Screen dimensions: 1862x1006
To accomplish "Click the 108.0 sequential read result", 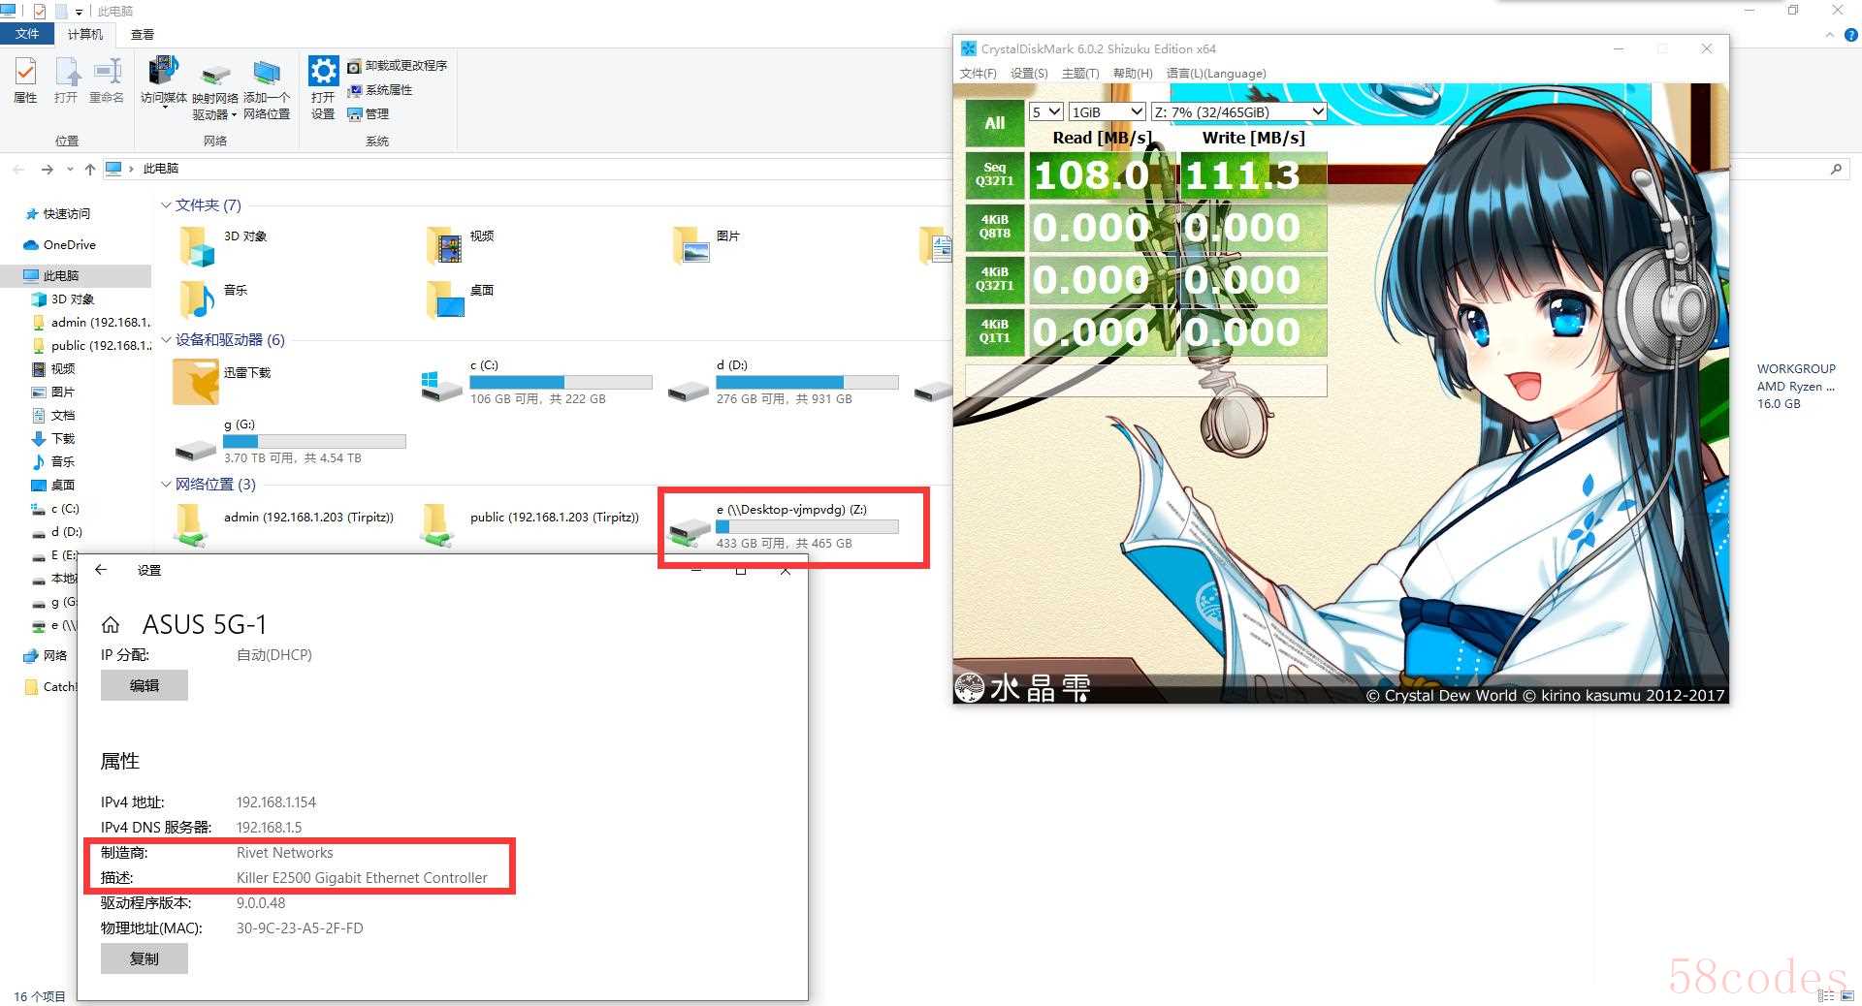I will point(1102,175).
